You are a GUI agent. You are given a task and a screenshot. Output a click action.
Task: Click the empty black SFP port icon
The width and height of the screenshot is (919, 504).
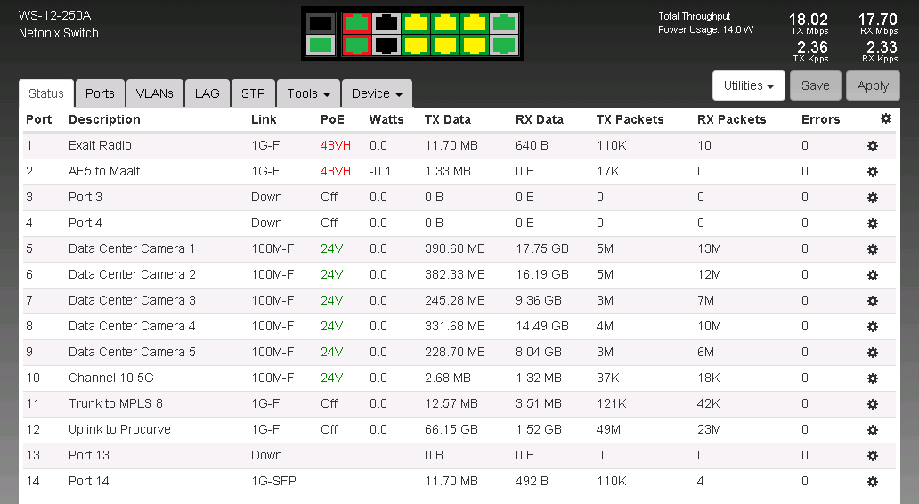click(x=321, y=23)
